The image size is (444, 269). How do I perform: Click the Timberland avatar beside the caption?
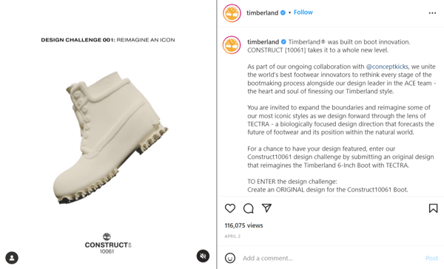click(232, 45)
